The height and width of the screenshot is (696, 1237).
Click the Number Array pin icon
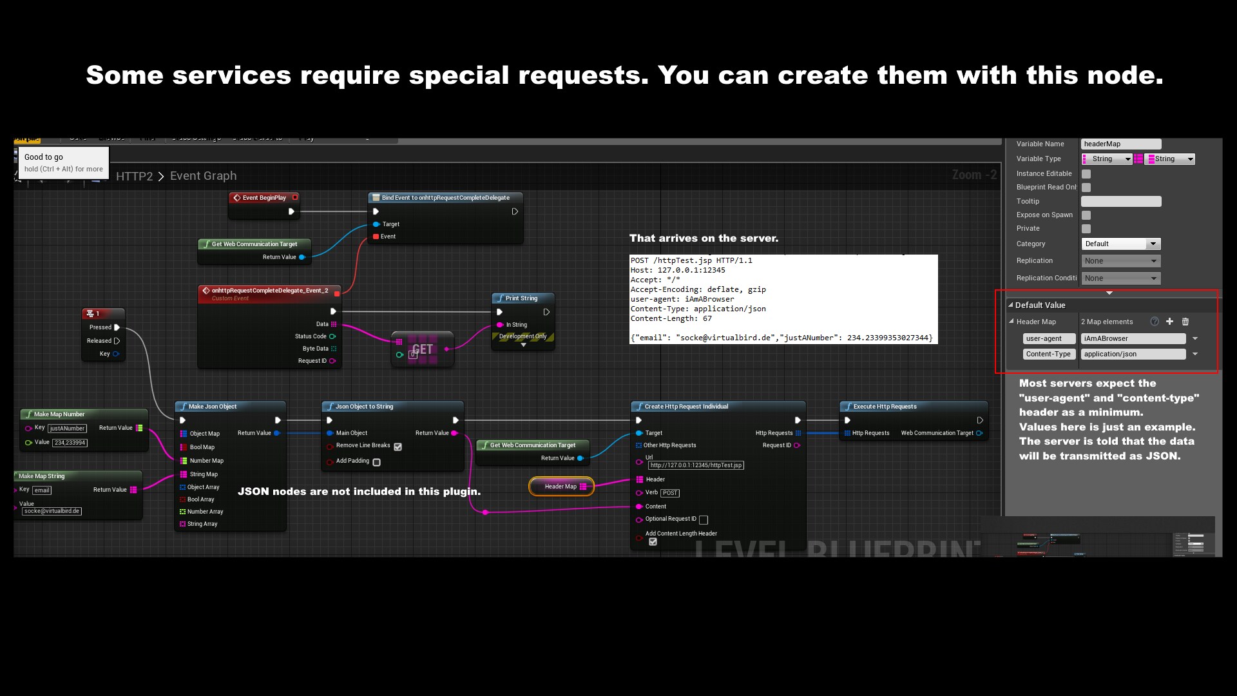[x=184, y=511]
